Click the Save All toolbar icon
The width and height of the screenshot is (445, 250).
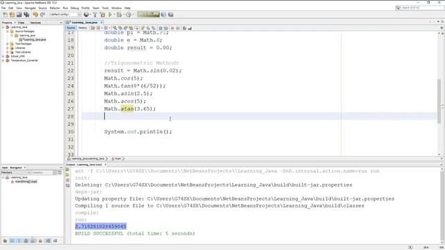pyautogui.click(x=26, y=15)
